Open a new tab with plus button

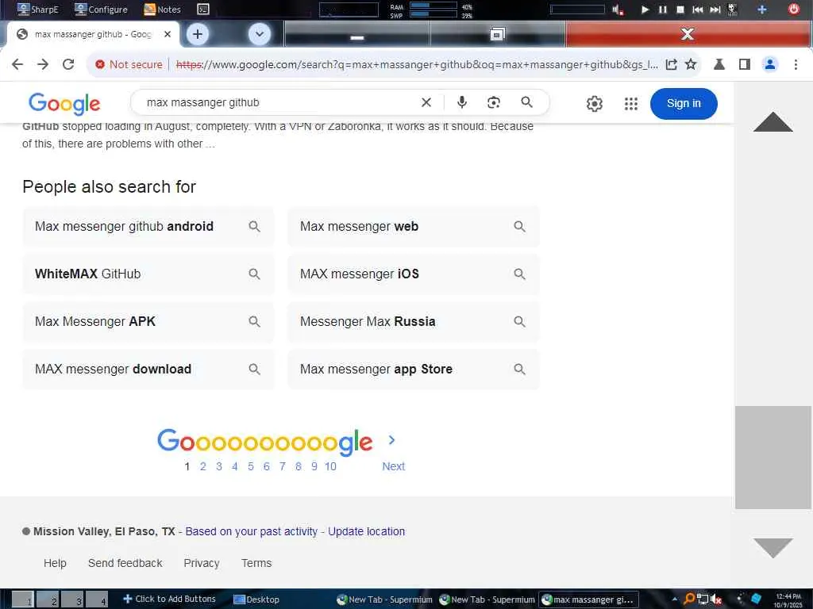198,34
